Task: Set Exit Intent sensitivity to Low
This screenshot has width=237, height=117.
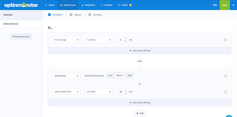Action: coord(110,76)
